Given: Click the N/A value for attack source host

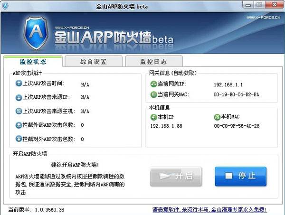Looking at the screenshot, I should [85, 112].
